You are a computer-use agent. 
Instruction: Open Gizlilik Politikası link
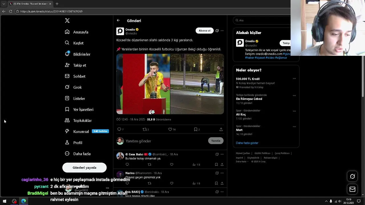(x=262, y=153)
